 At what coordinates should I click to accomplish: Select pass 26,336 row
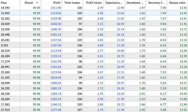coord(94,94)
